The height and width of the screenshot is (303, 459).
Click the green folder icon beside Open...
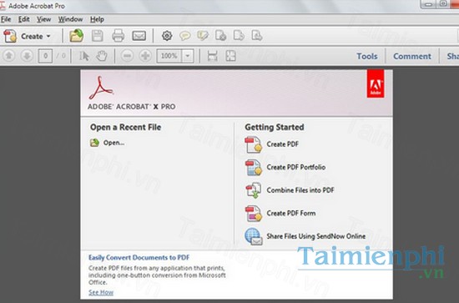pos(94,143)
